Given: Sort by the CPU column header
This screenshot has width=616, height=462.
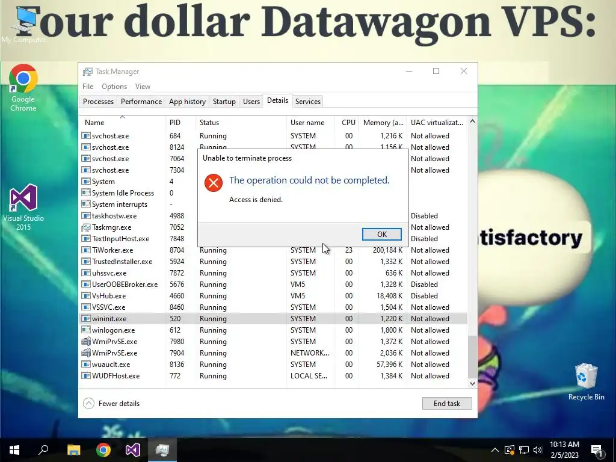Looking at the screenshot, I should tap(346, 123).
